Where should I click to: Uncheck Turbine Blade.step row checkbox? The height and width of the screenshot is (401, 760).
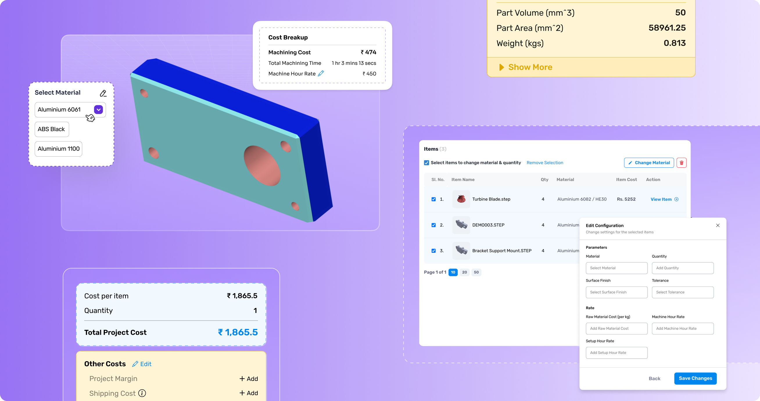[x=433, y=199]
